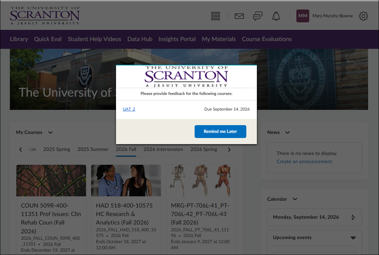Viewport: 379px width, 255px height.
Task: Click the University of Scranton header logo
Action: [x=45, y=15]
